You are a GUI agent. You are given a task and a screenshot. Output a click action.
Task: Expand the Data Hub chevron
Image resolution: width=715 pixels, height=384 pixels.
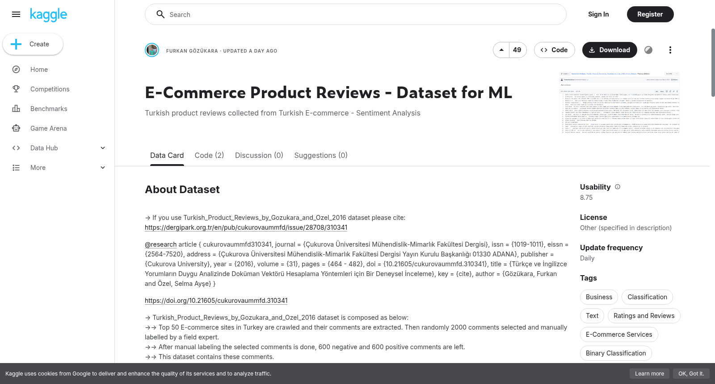tap(103, 148)
